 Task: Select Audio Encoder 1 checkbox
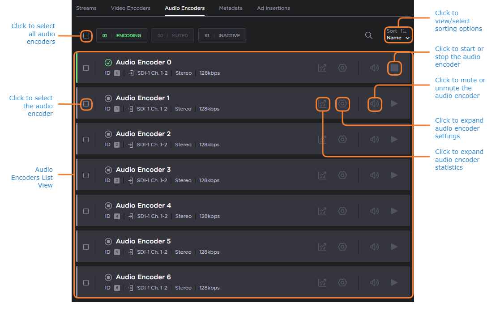pos(86,104)
